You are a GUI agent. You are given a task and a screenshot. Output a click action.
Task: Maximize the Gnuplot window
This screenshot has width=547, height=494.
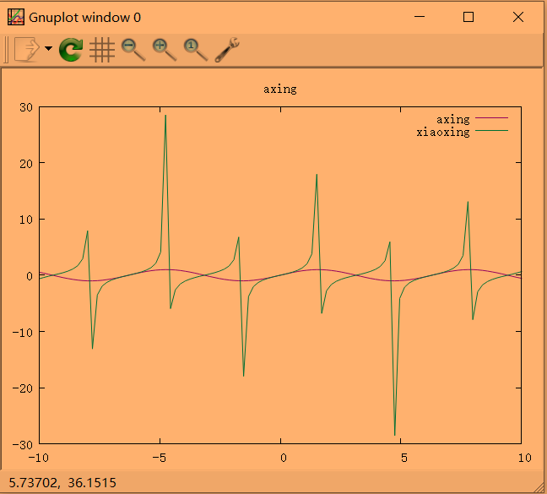468,17
